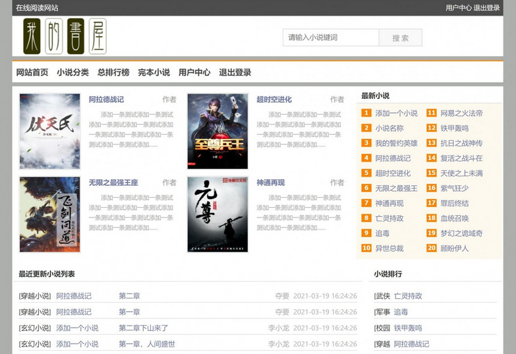Screen dimensions: 516x354
Task: Open 血统召唤 ranked 18
Action: point(455,218)
